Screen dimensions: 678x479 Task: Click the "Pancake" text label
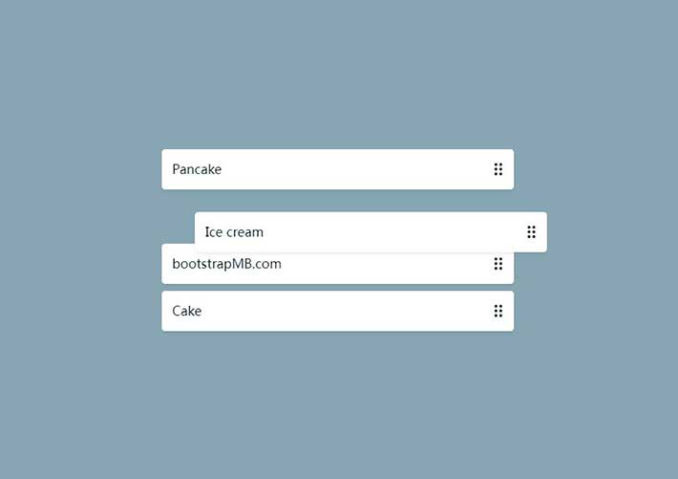[x=197, y=169]
